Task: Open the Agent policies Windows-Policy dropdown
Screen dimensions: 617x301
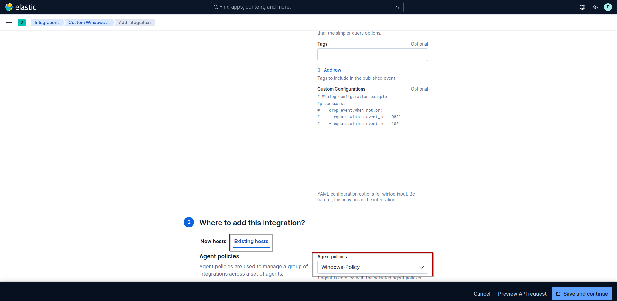Action: pos(372,267)
